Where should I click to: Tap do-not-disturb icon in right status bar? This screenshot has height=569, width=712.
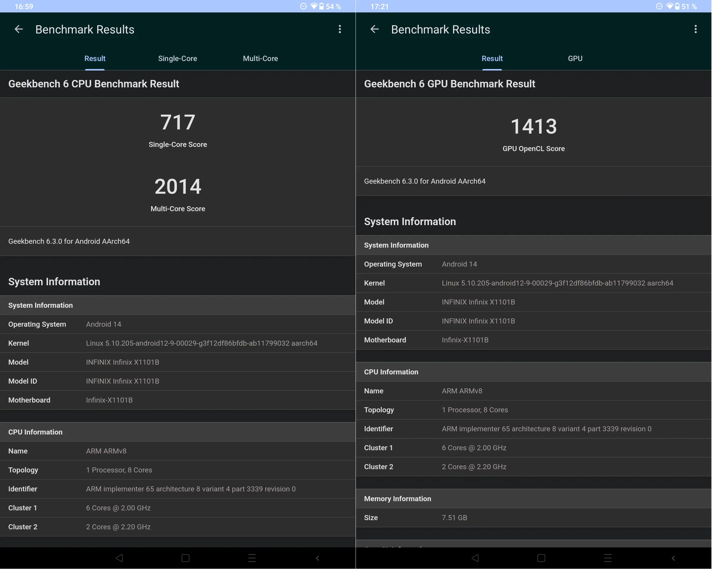point(659,6)
